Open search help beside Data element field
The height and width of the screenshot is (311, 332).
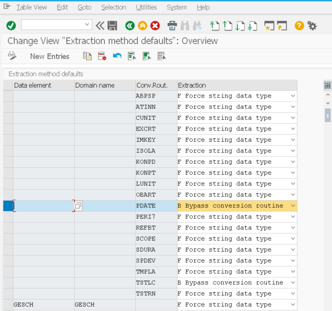(x=78, y=206)
